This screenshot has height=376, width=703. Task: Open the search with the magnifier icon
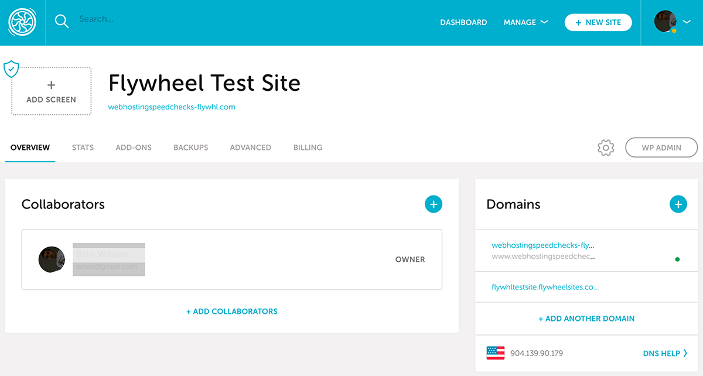point(62,21)
